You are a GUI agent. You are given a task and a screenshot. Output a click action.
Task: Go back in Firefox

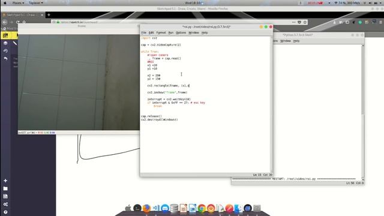tap(5, 22)
